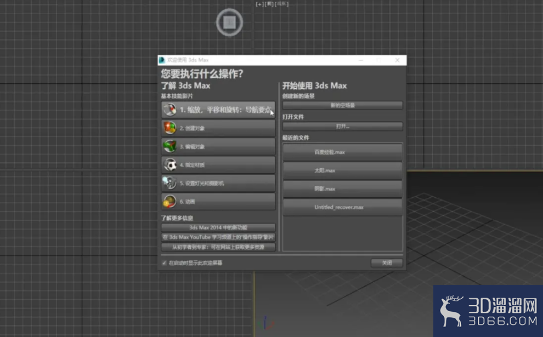The image size is (543, 337).
Task: Open the '3. 编辑对象' skill video
Action: pos(218,146)
